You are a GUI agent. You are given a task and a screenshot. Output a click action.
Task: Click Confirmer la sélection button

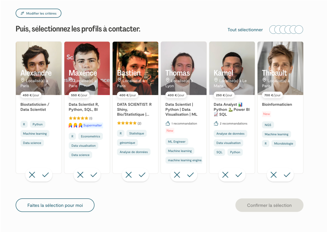pos(269,205)
